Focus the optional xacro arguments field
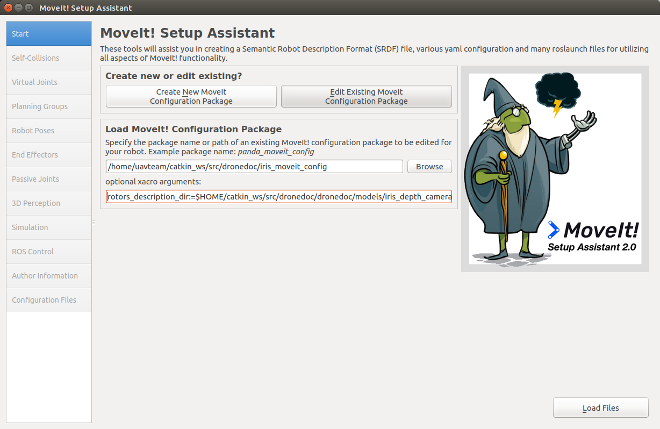This screenshot has height=429, width=660. coord(279,197)
